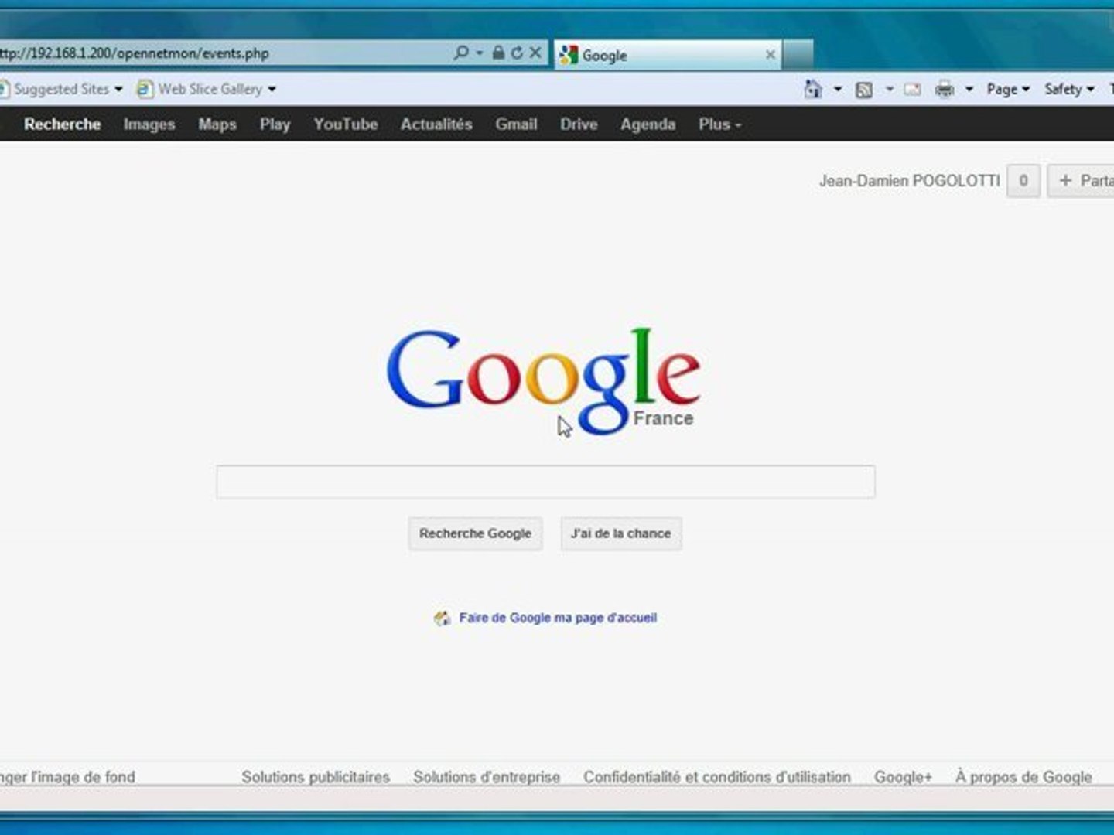Open Suggested Sites favorites item
The width and height of the screenshot is (1114, 835).
point(61,89)
